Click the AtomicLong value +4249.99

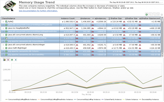[x=102, y=35]
